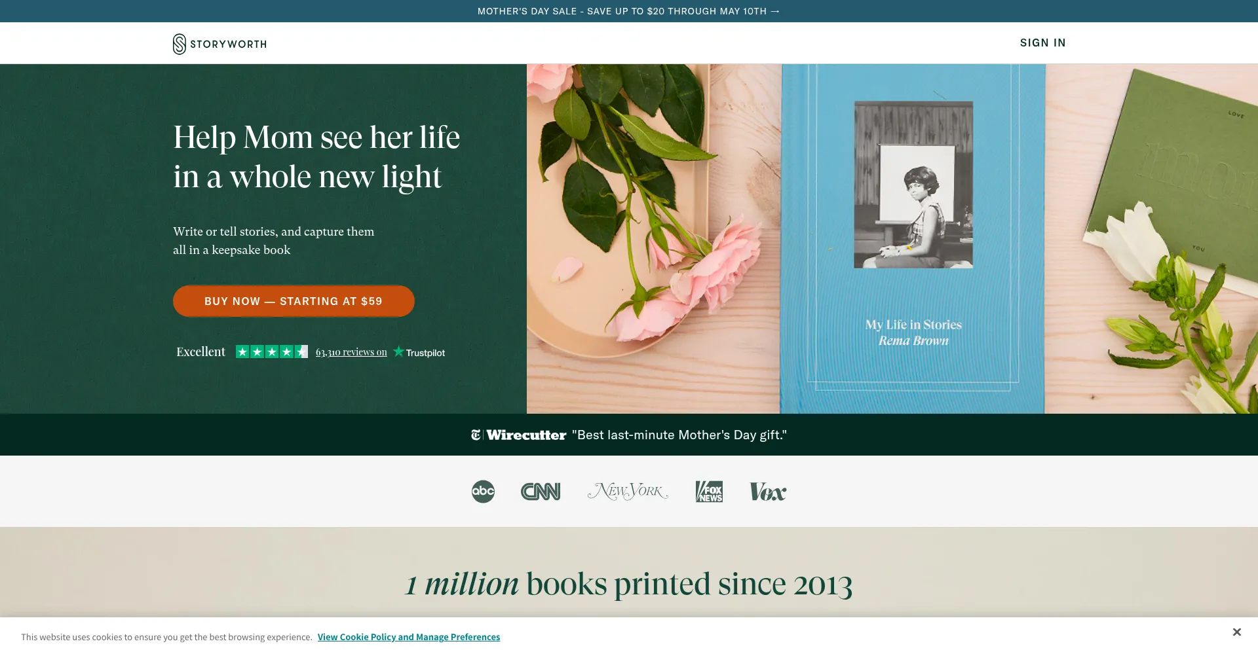Click the 1 million books printed heading
Viewport: 1258px width, 650px height.
(x=629, y=584)
